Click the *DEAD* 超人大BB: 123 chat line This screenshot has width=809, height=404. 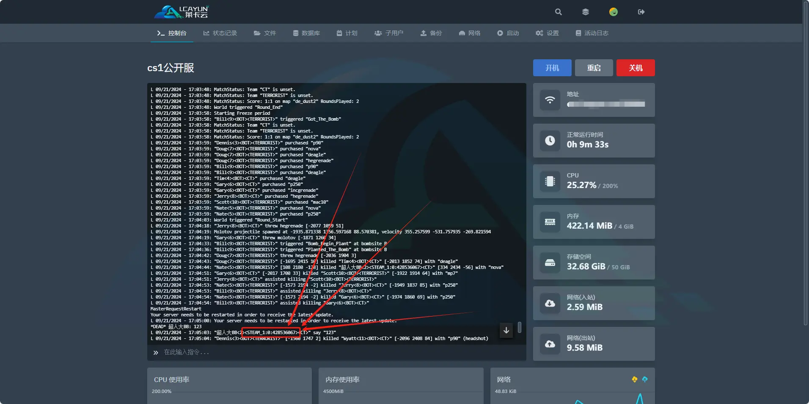point(176,327)
